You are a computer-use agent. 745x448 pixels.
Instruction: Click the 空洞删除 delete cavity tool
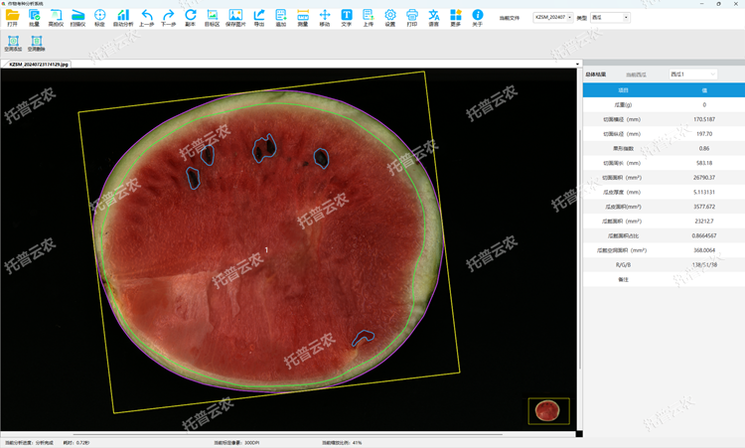click(x=37, y=44)
